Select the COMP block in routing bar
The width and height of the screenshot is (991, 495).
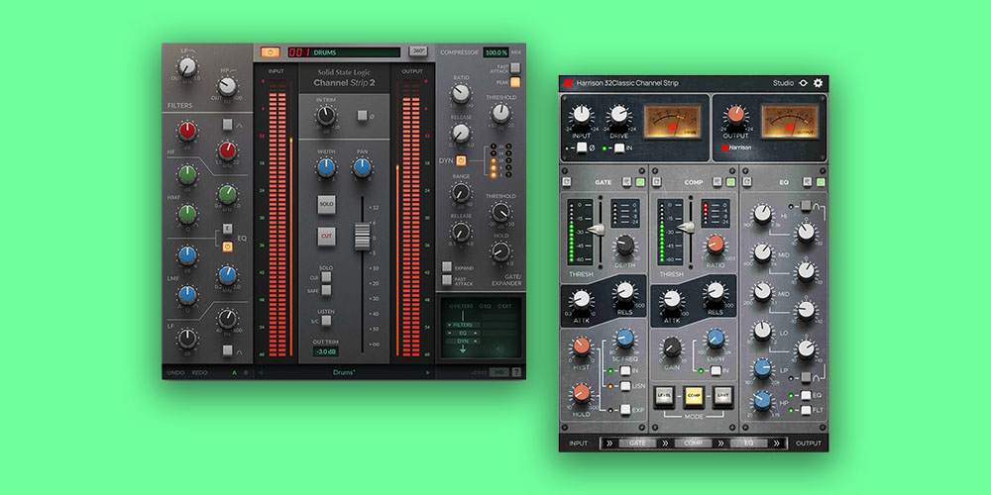(694, 443)
